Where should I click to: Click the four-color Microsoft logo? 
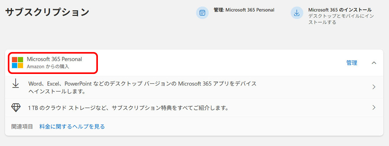pos(18,63)
